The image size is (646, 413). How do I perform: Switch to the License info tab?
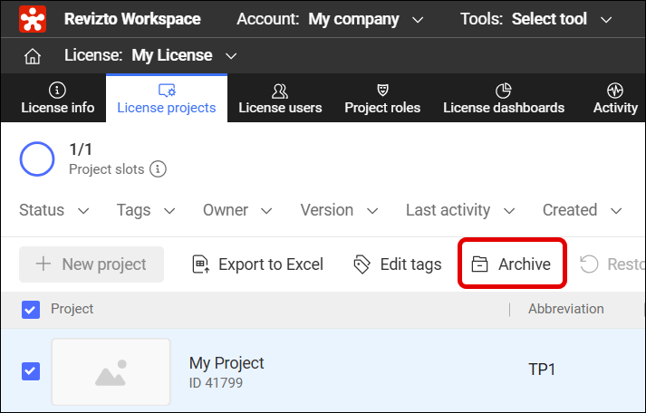tap(58, 99)
